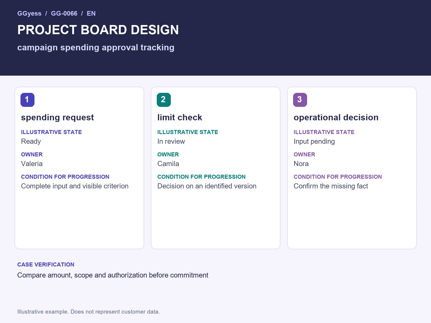This screenshot has width=431, height=323.
Task: Click CONDITION FOR PROGRESSION label in spending request card
Action: coord(65,177)
